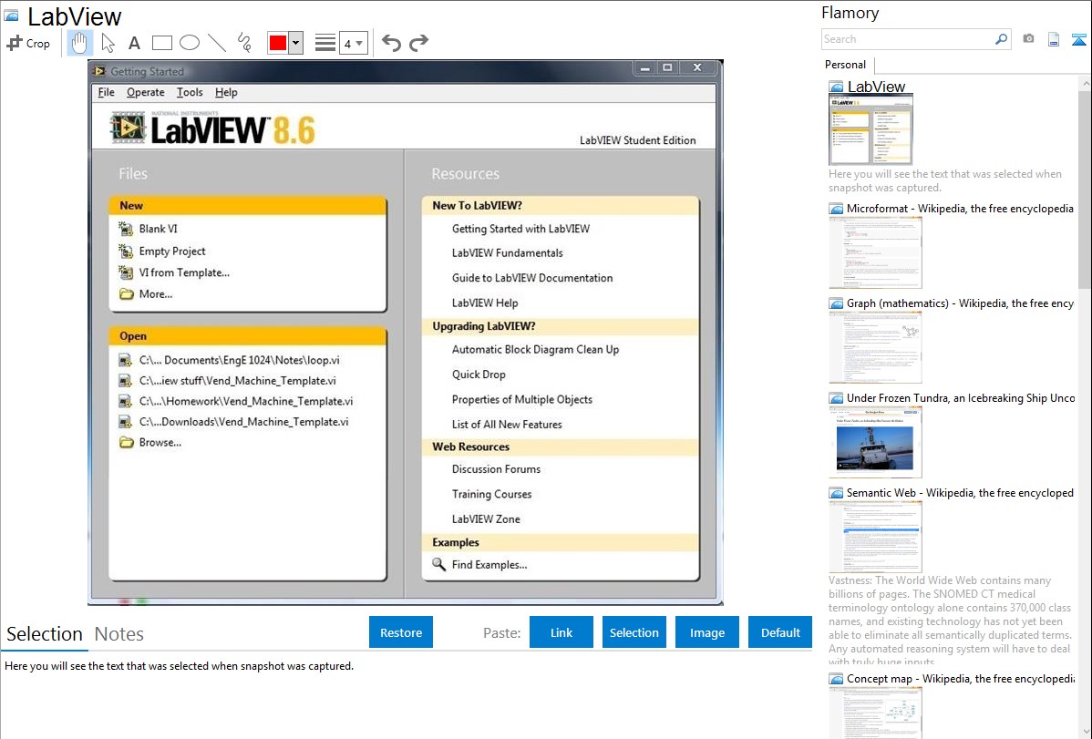Open the LabVIEW Help link
1092x739 pixels.
coord(485,303)
